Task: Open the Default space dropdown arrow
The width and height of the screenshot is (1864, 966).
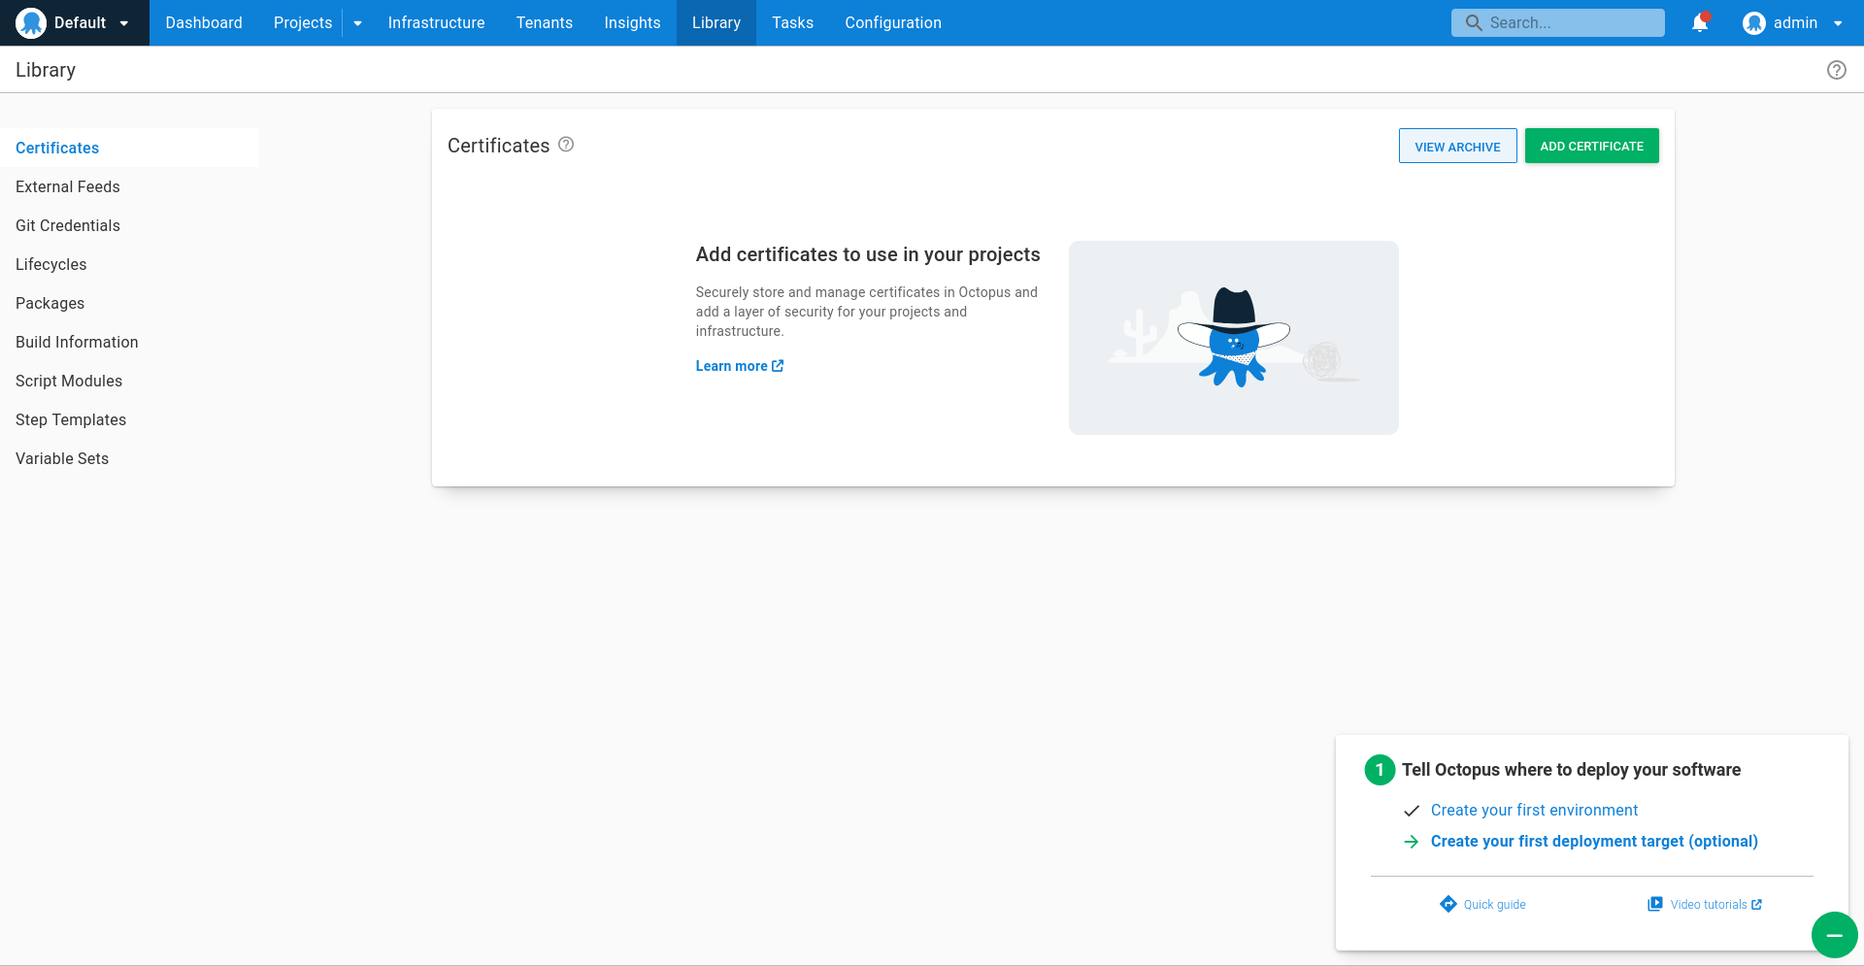Action: click(x=124, y=23)
